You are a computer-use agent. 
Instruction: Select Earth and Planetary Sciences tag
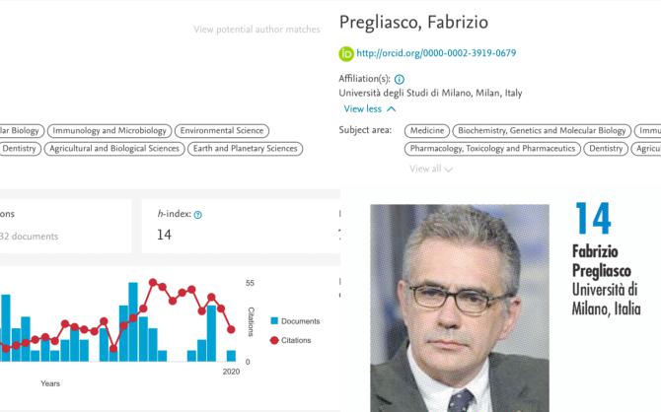point(245,149)
